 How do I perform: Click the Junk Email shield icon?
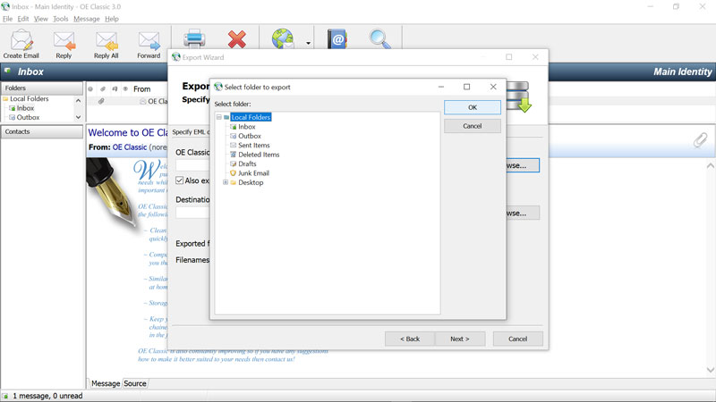[233, 173]
